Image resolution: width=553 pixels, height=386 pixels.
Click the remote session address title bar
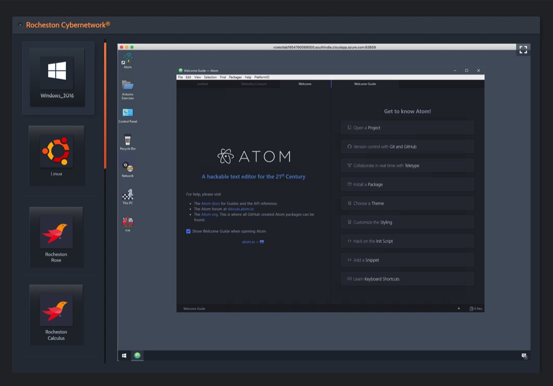click(324, 47)
